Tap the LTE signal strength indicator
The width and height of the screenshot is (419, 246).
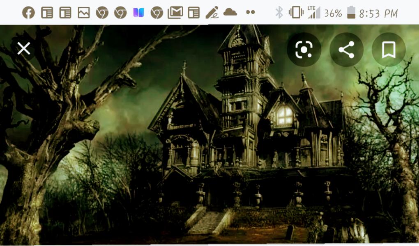tap(314, 13)
